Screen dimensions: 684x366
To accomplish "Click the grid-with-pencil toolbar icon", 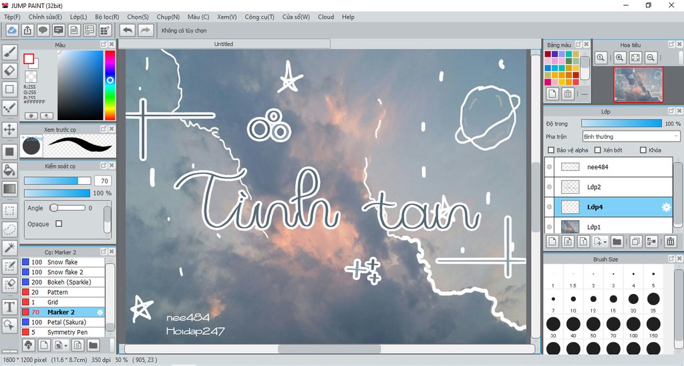I will point(105,30).
